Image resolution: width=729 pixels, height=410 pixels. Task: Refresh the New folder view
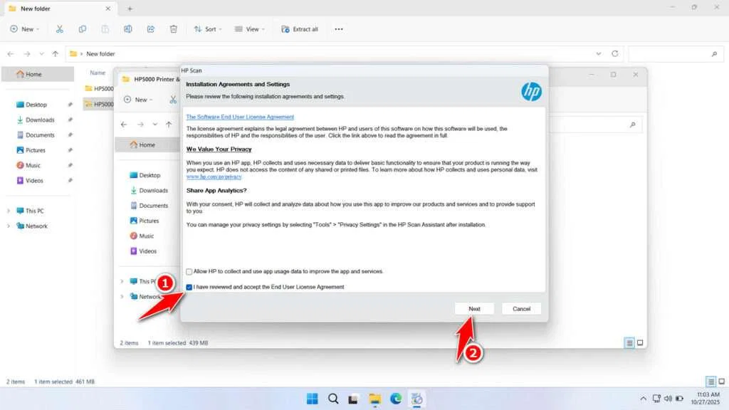click(x=615, y=53)
